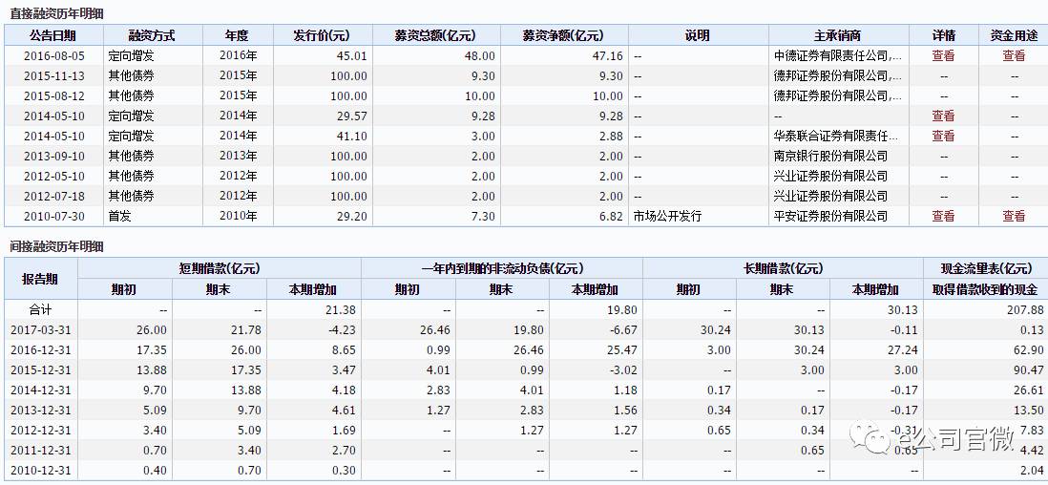
Task: Click the 报告期 header in lower table
Action: [40, 279]
